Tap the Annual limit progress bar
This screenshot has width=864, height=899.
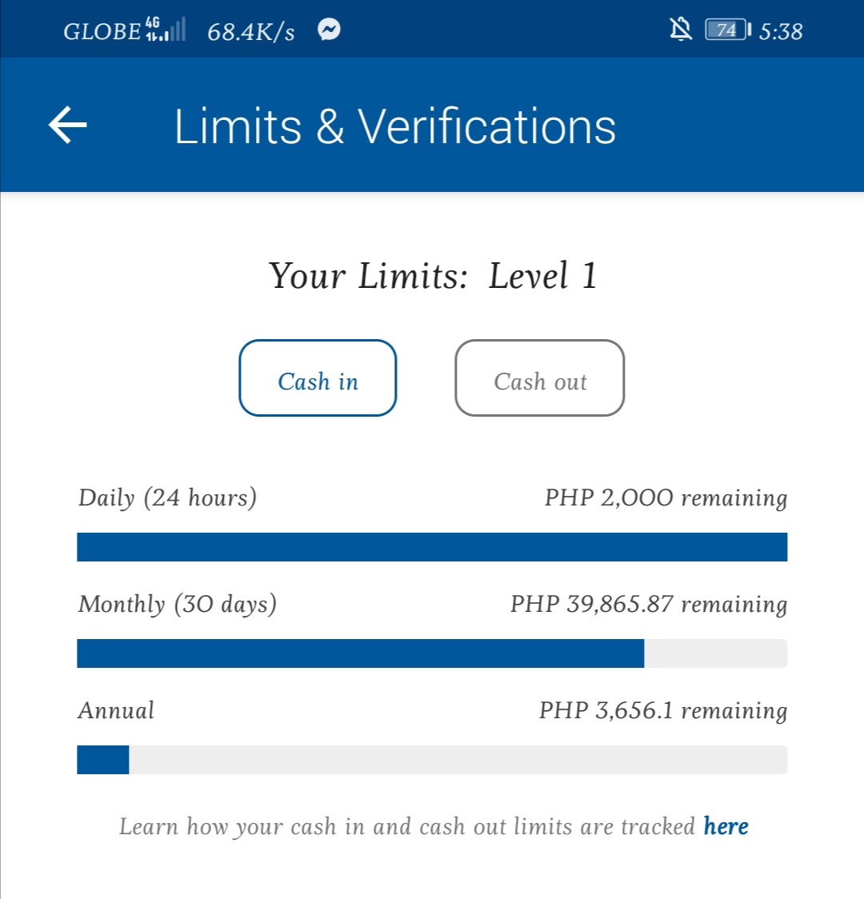(432, 760)
